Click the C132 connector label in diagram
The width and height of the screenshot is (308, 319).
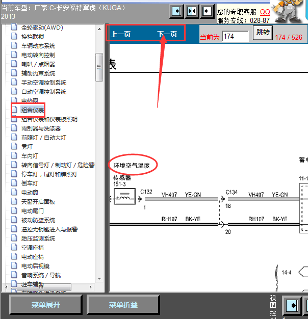pyautogui.click(x=146, y=192)
